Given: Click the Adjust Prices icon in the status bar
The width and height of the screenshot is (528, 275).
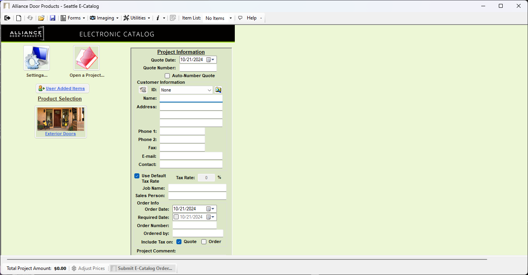Looking at the screenshot, I should click(x=74, y=268).
